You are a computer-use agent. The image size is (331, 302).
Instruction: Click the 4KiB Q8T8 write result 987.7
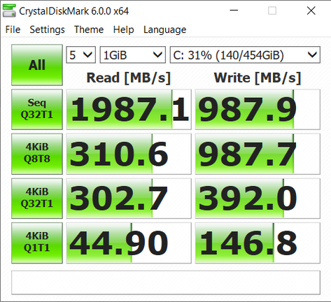click(x=258, y=154)
